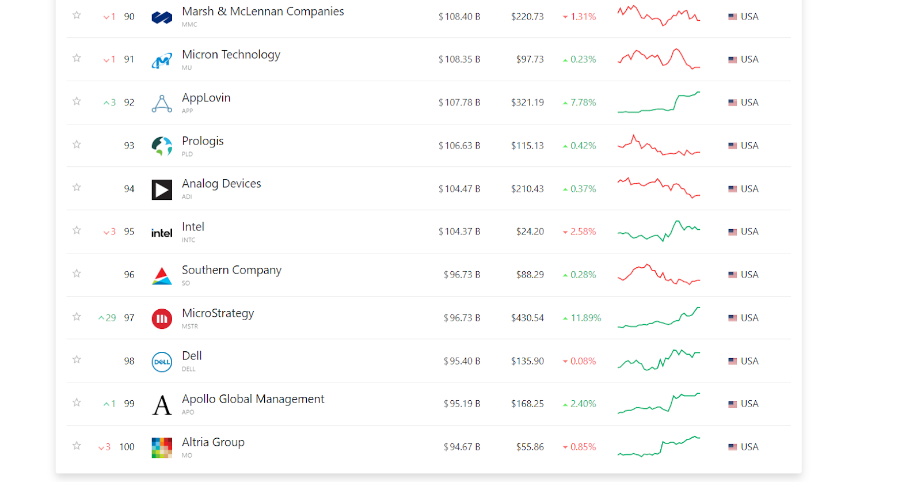Image resolution: width=921 pixels, height=482 pixels.
Task: Click the Prologis globe logo
Action: (x=162, y=146)
